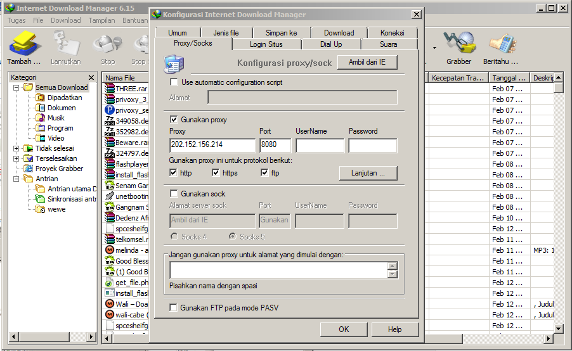Enable Use automatic configuration script checkbox
The height and width of the screenshot is (351, 572).
click(174, 82)
